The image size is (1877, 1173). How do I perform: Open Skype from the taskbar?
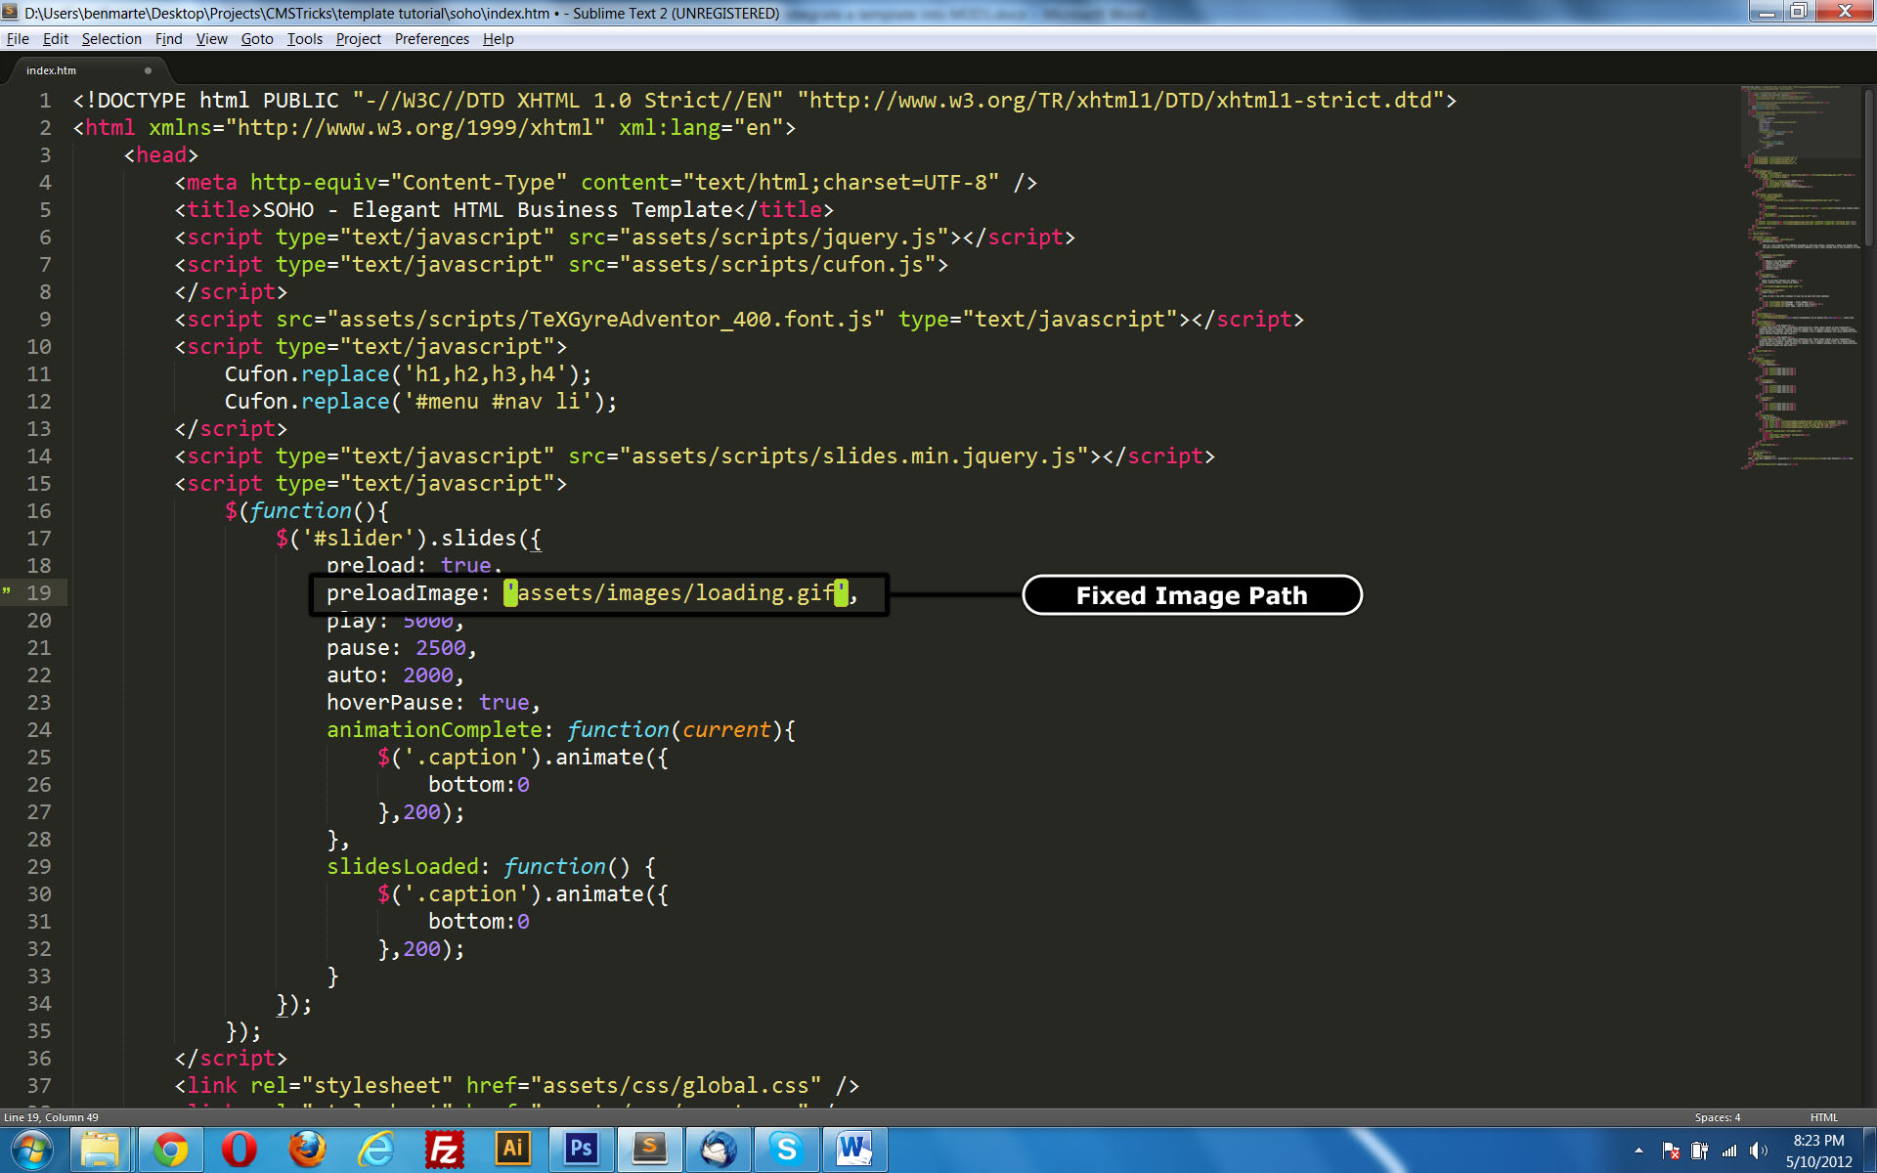[786, 1150]
